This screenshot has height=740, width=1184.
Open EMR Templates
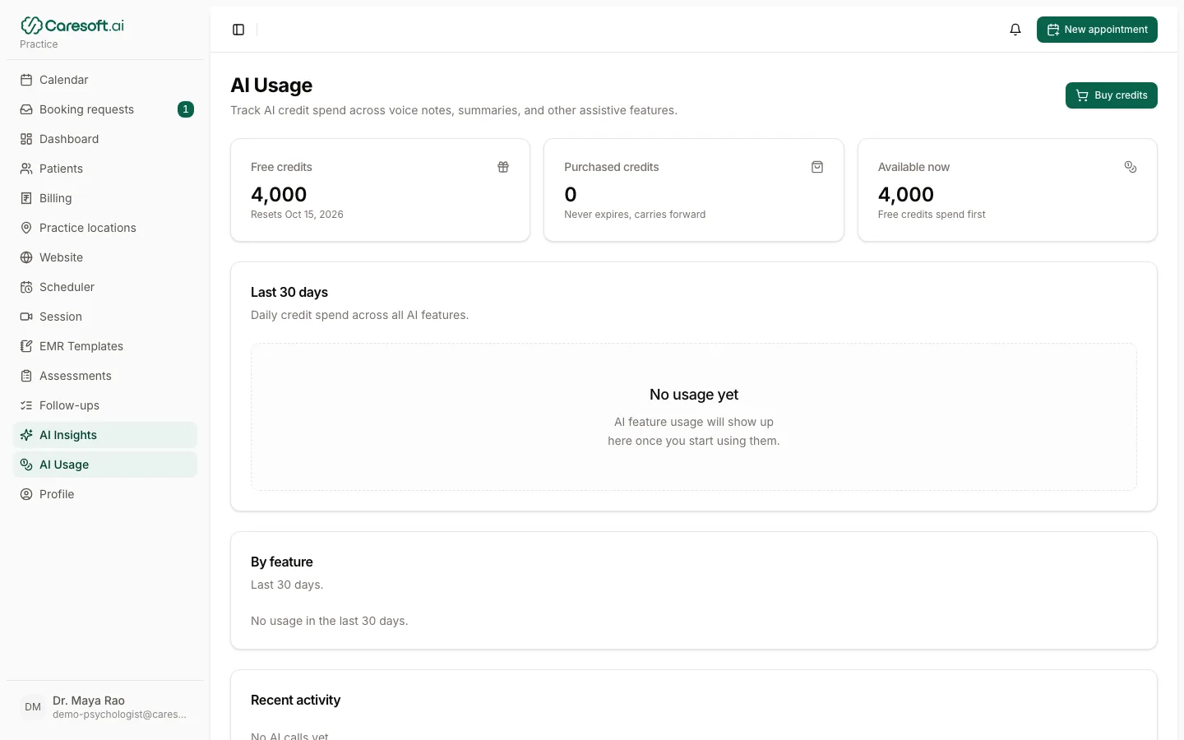pyautogui.click(x=105, y=346)
